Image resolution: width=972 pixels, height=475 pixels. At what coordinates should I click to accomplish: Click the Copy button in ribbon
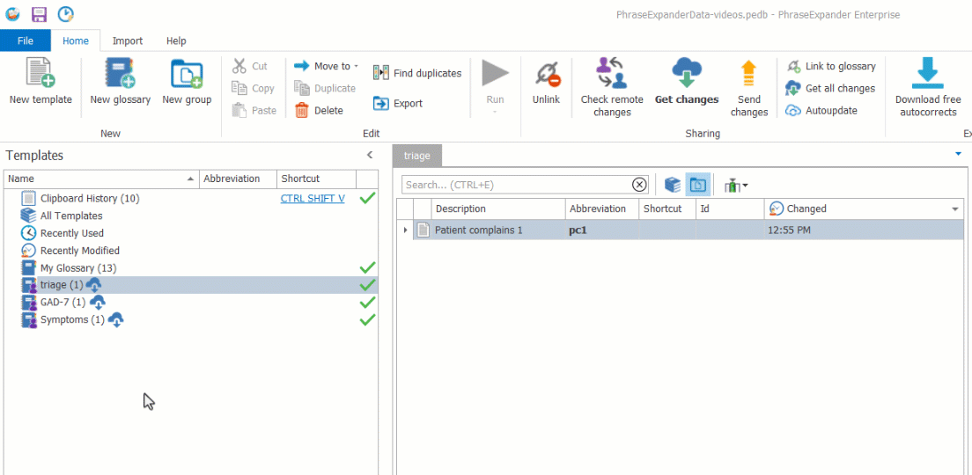[253, 88]
